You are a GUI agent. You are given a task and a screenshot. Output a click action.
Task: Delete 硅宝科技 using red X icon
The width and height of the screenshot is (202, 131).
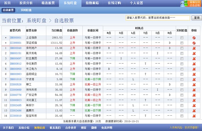coord(194,116)
